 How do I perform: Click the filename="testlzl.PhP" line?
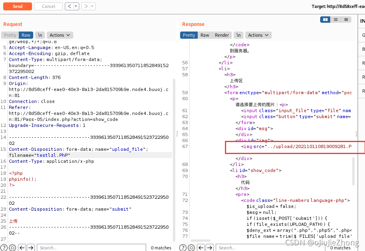pyautogui.click(x=40, y=155)
